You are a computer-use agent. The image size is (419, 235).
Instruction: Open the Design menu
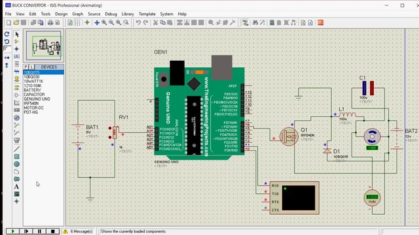click(61, 14)
